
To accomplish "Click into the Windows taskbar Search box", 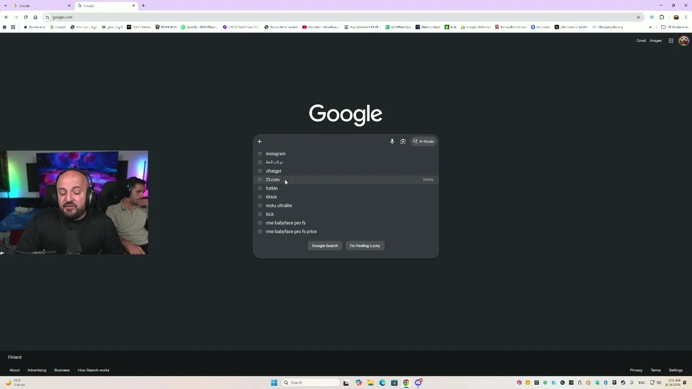I will 310,383.
